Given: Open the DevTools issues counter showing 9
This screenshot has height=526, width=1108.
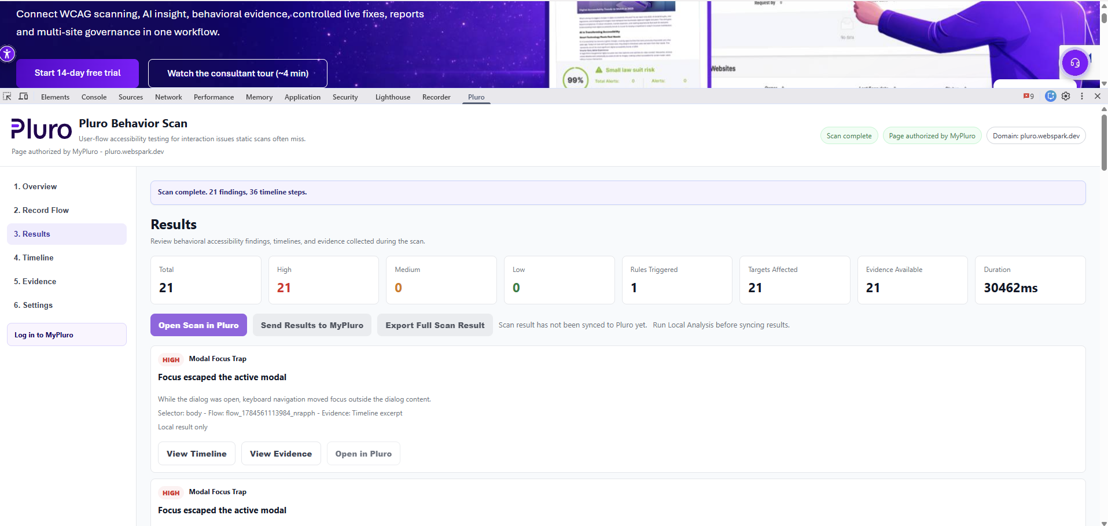Looking at the screenshot, I should tap(1028, 97).
